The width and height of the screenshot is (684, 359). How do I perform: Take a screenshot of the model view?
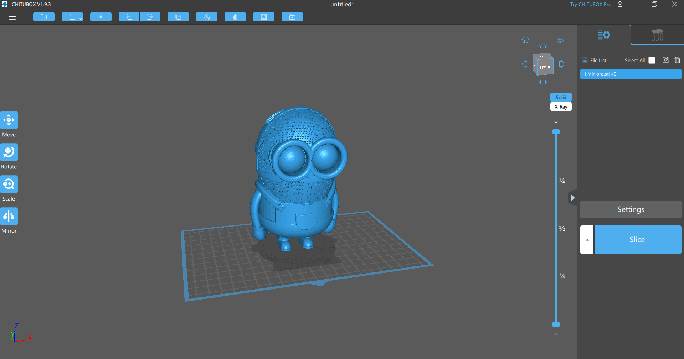click(x=101, y=17)
